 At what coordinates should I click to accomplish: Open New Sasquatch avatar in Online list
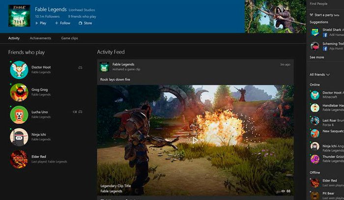315,133
